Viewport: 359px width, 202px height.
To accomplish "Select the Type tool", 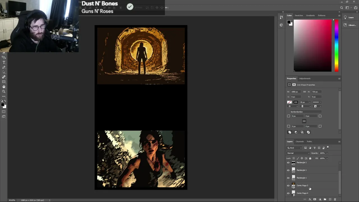I will [4, 62].
